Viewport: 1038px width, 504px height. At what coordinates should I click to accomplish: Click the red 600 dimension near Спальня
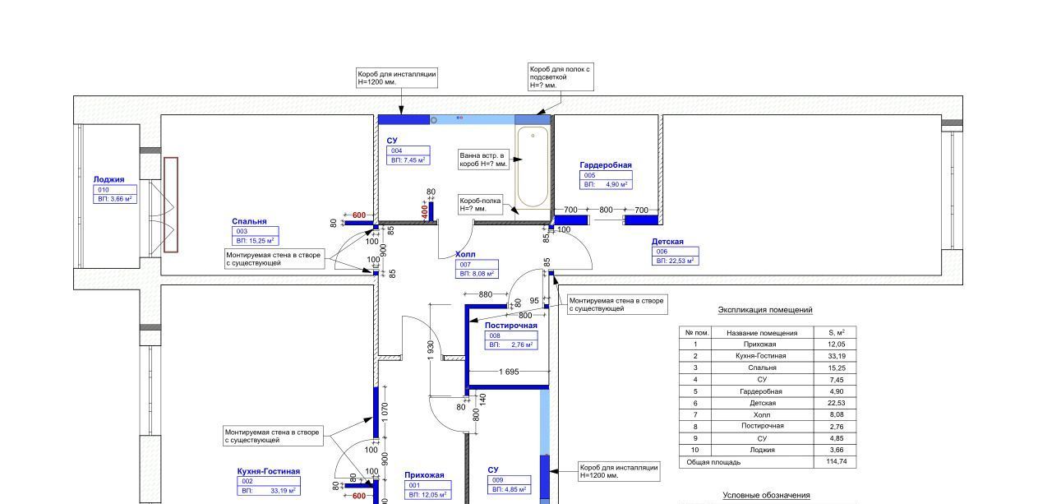pyautogui.click(x=358, y=215)
